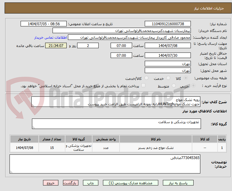The width and height of the screenshot is (232, 191).
Task: Click the تعداد / مقدار column header
Action: pyautogui.click(x=52, y=139)
